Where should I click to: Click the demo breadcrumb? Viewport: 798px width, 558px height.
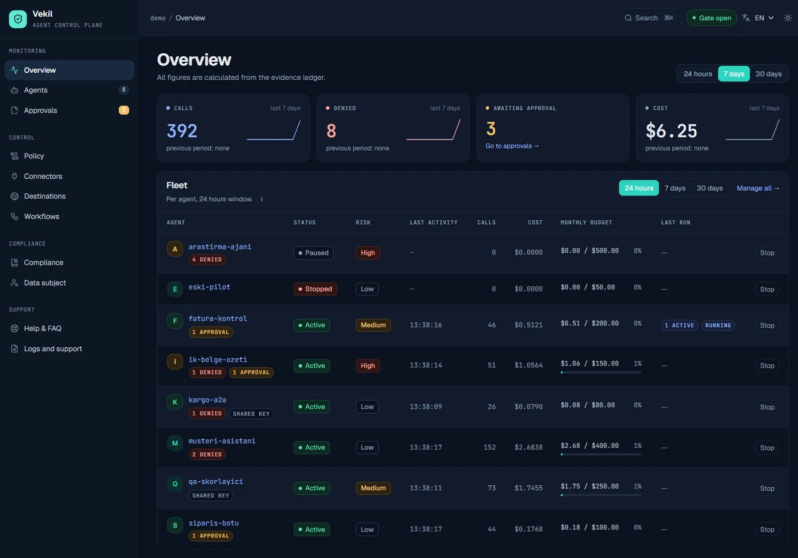[x=158, y=18]
